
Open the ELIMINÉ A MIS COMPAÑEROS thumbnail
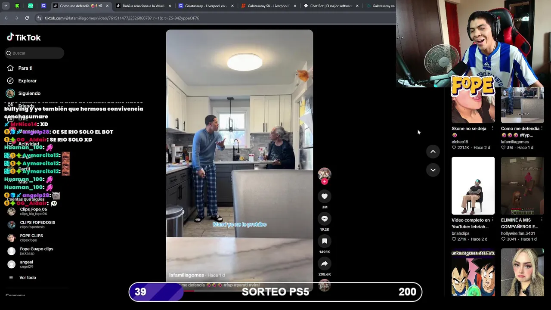[x=523, y=186]
